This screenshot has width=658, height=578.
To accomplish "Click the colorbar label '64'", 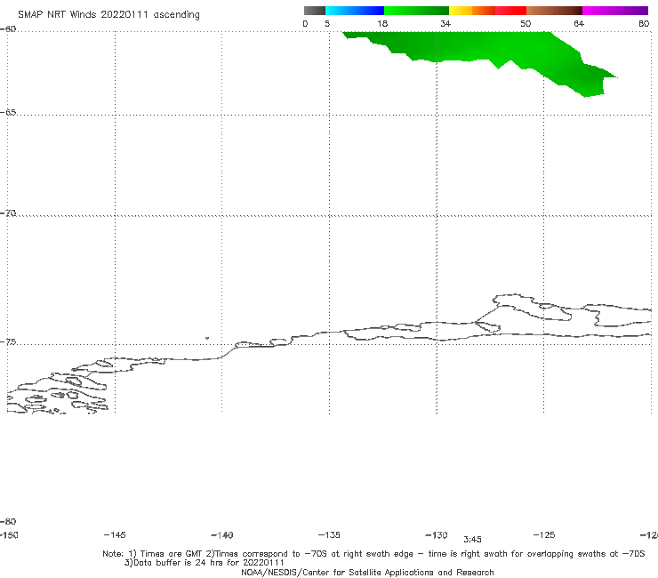I will point(579,23).
